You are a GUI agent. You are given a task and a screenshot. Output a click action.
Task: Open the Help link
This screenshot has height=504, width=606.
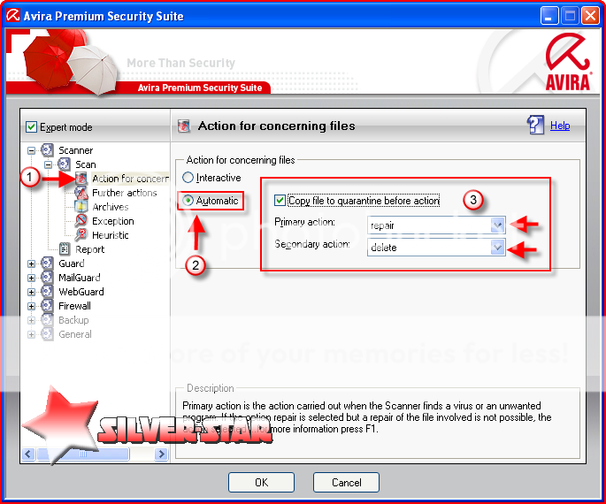tap(560, 126)
